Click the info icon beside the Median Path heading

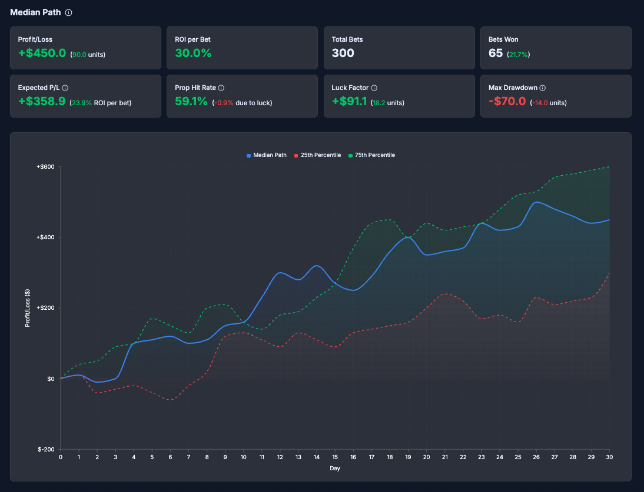69,12
